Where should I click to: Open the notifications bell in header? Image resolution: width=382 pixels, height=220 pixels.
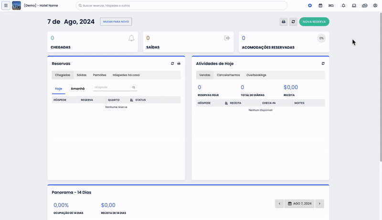click(x=343, y=6)
